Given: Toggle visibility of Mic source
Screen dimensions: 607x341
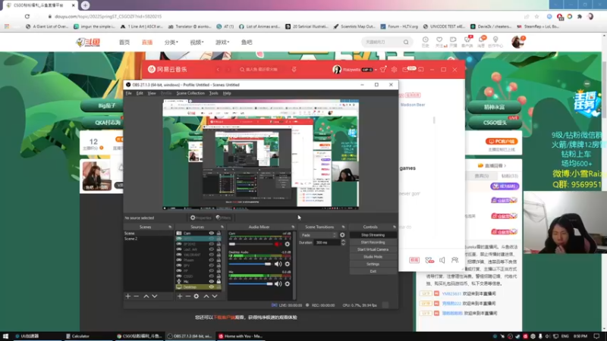Looking at the screenshot, I should [212, 281].
